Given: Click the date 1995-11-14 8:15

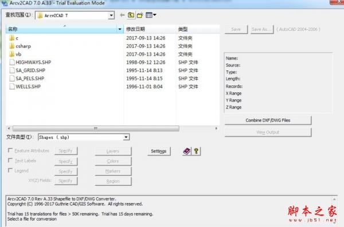Looking at the screenshot, I should 144,79.
